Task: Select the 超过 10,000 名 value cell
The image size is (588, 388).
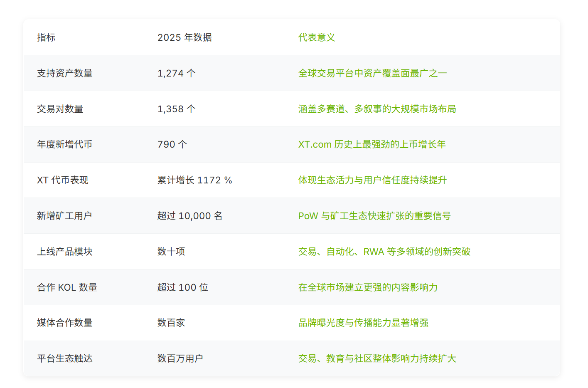Action: pyautogui.click(x=189, y=216)
